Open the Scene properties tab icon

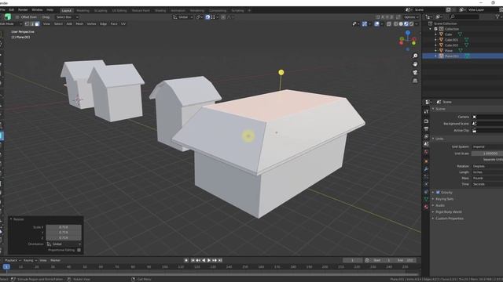[x=426, y=144]
